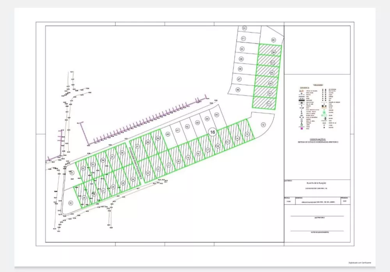
Task: Select lot number 38
Action: point(148,143)
